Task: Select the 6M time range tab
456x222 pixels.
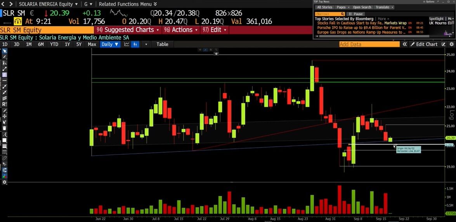Action: [x=41, y=44]
